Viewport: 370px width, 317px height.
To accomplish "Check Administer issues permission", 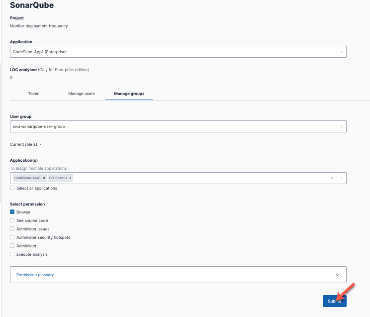I will 12,229.
